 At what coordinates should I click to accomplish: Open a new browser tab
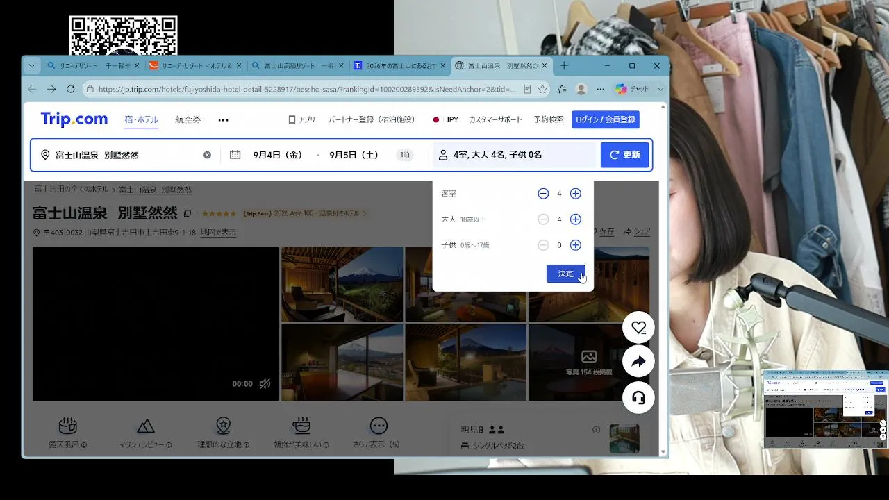(x=564, y=66)
